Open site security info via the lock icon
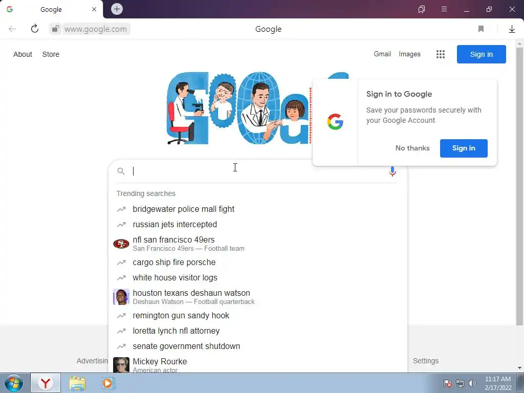The height and width of the screenshot is (393, 524). pos(55,29)
